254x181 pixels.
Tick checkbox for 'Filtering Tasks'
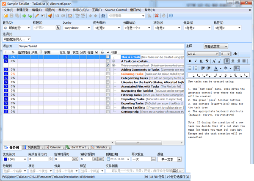click(x=108, y=95)
